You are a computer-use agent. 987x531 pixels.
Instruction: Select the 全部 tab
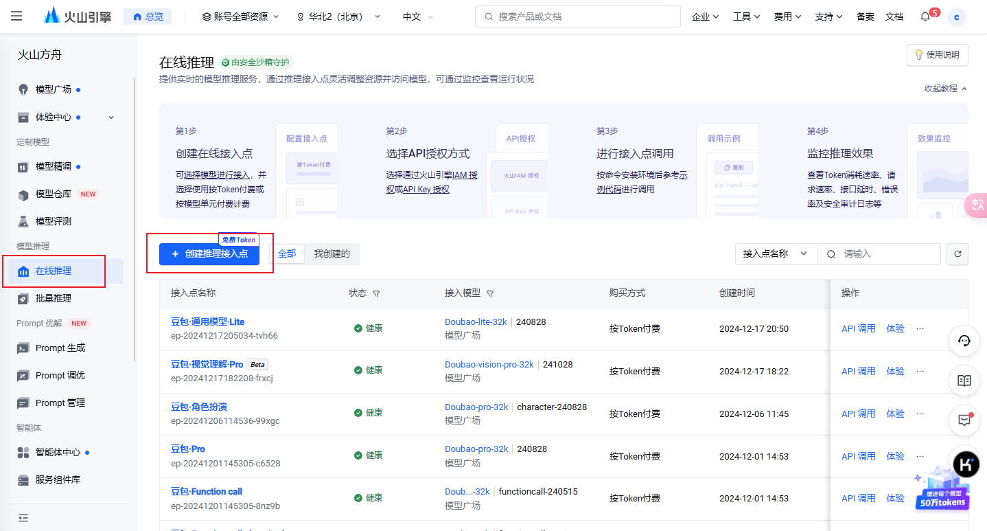click(x=287, y=254)
